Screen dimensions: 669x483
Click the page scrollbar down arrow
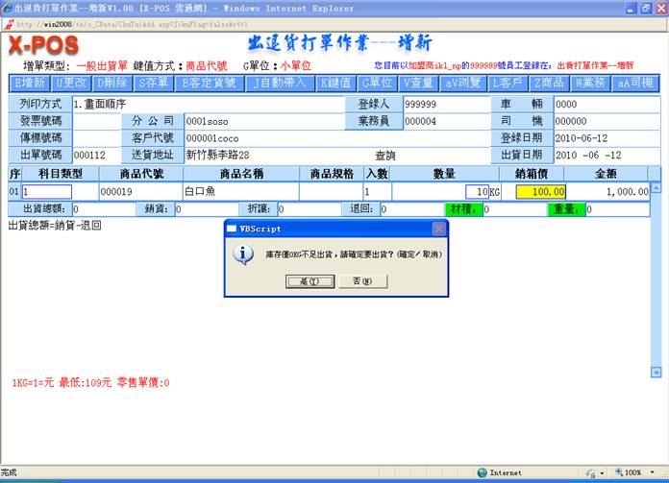tap(657, 371)
